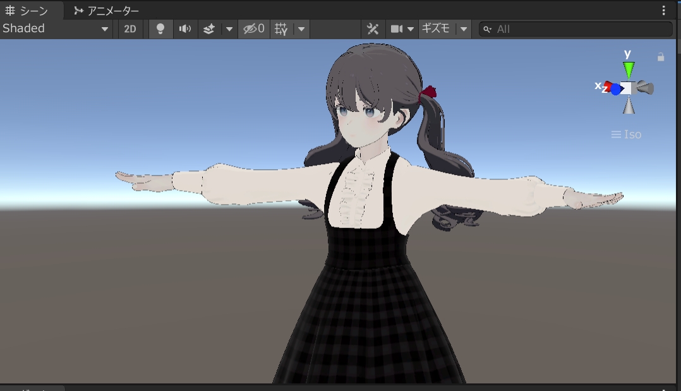This screenshot has width=681, height=391.
Task: Open the Shaded draw mode dropdown
Action: [56, 29]
